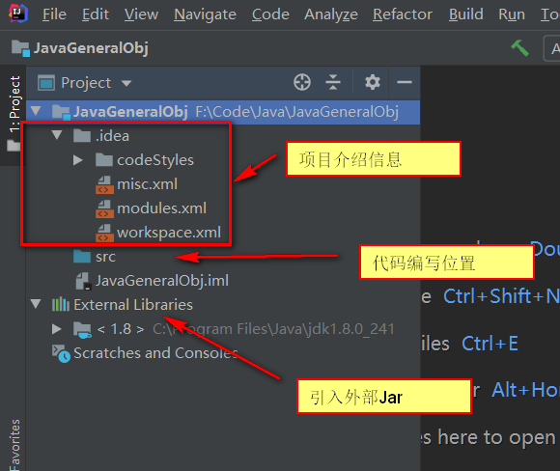The width and height of the screenshot is (560, 471).
Task: Click the JavaGeneralObj breadcrumb in navigation bar
Action: click(x=91, y=48)
